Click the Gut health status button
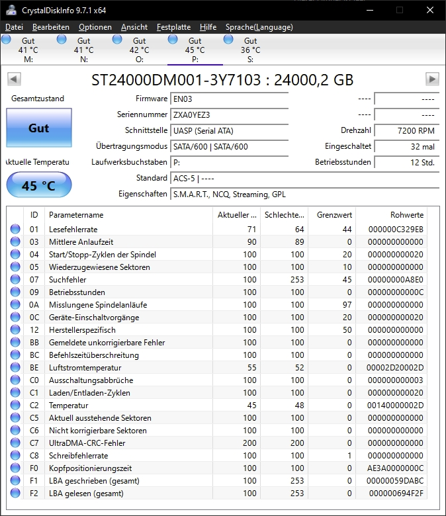Screen dimensions: 446x516 39,128
